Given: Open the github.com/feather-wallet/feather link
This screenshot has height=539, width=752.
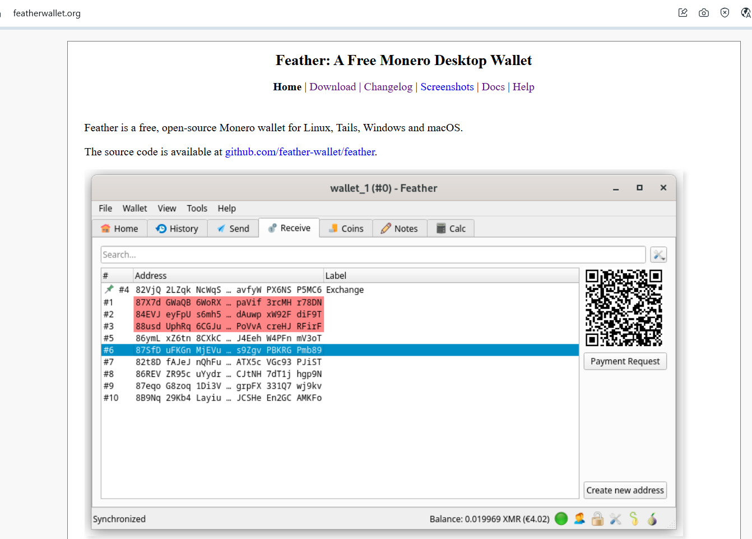Looking at the screenshot, I should [x=300, y=152].
